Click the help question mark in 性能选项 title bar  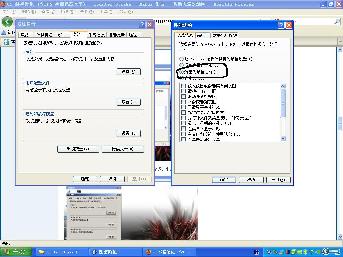click(281, 25)
